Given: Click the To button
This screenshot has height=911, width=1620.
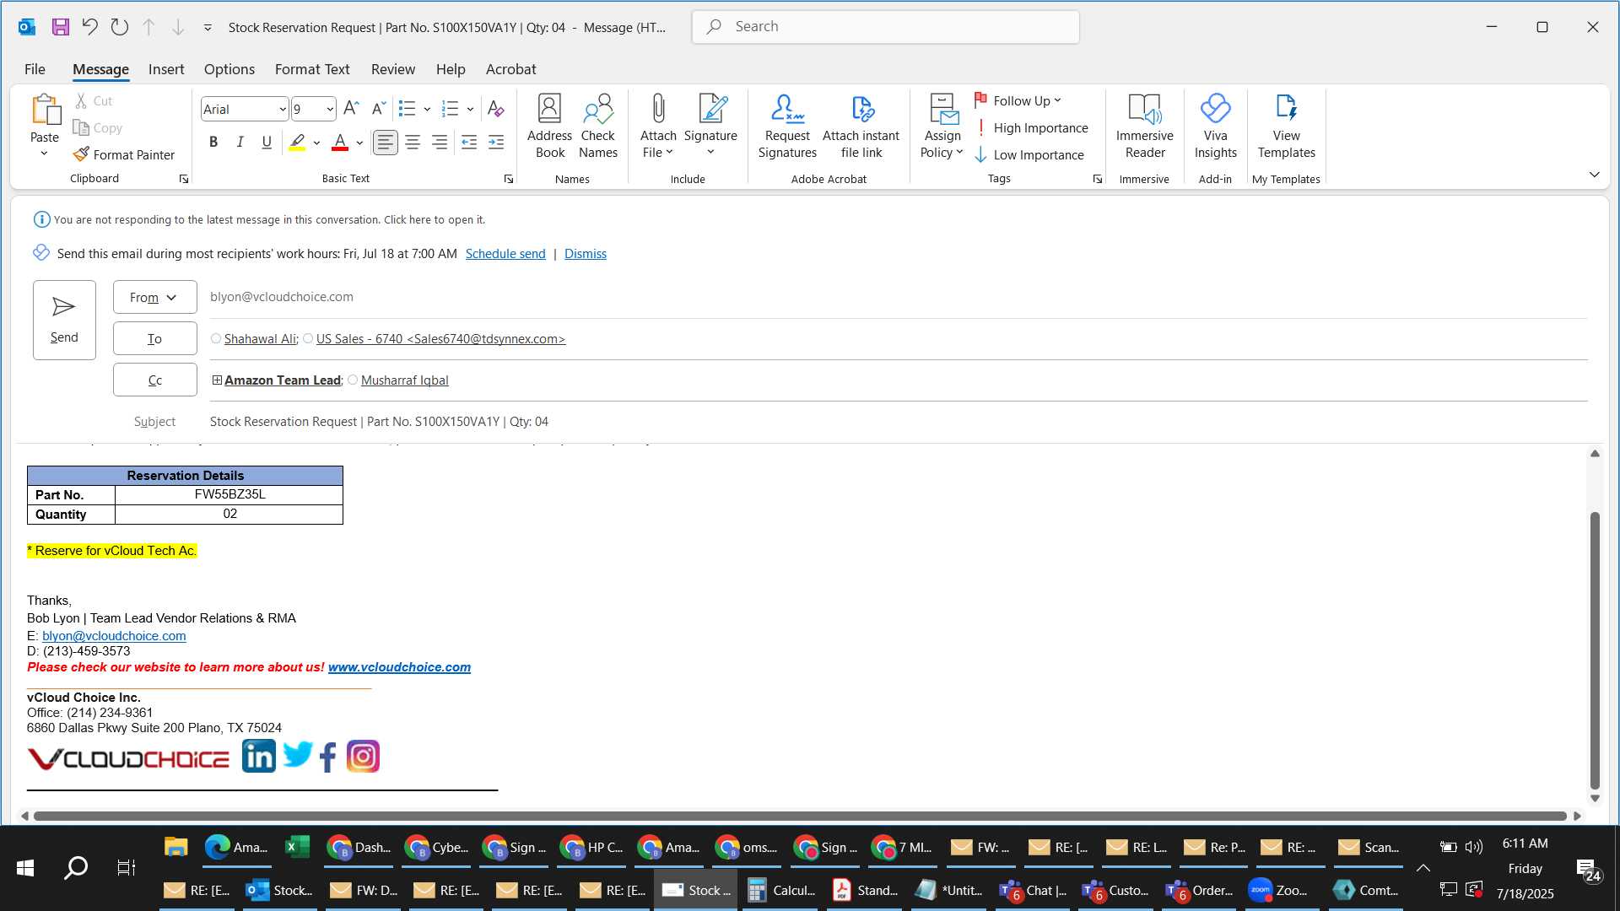Looking at the screenshot, I should tap(154, 338).
